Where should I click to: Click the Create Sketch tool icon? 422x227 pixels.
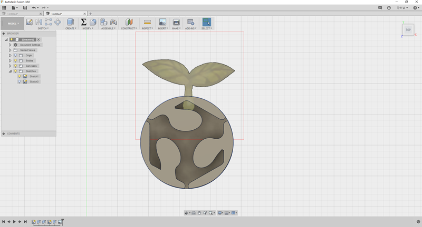[x=30, y=22]
